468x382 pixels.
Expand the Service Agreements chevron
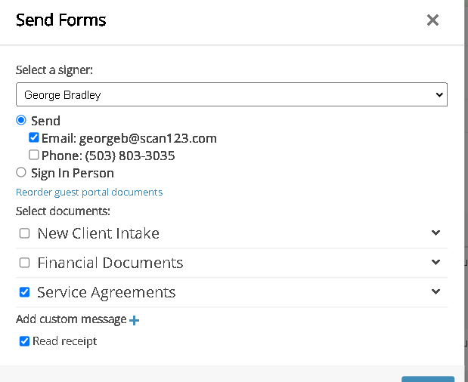(x=435, y=291)
